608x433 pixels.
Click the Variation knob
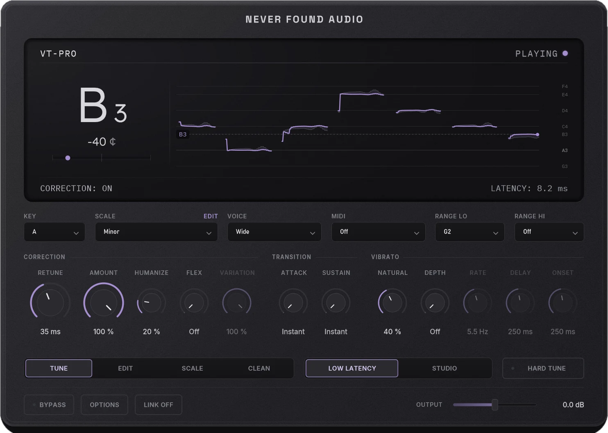coord(236,303)
